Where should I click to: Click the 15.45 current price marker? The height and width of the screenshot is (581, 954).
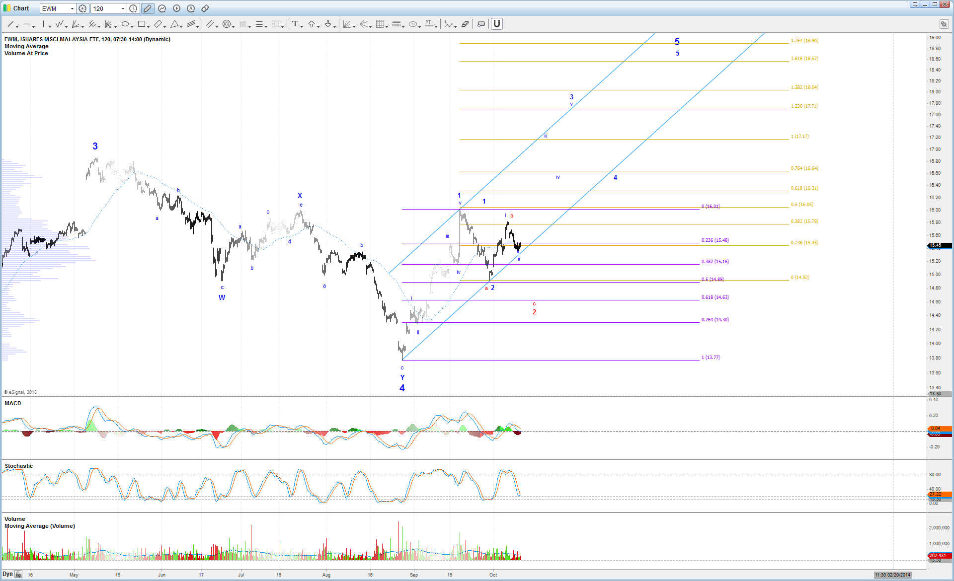(x=940, y=245)
